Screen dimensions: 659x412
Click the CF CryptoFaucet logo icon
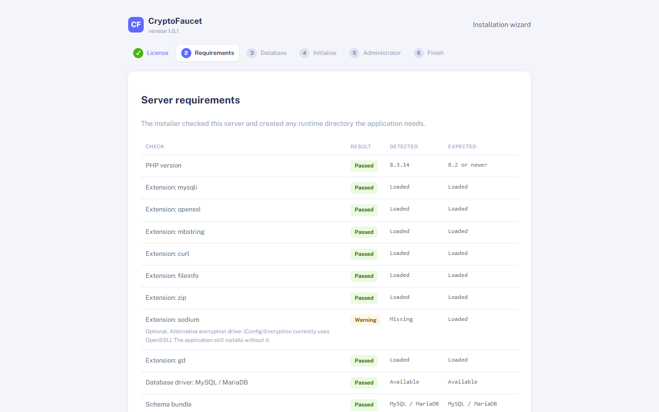tap(136, 25)
